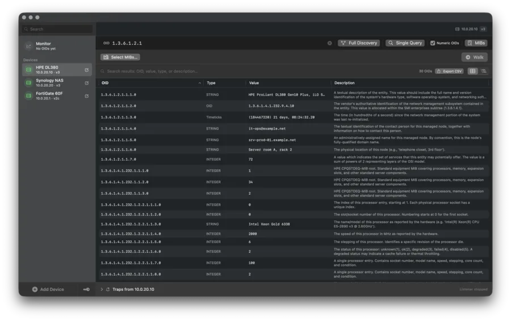Select the Monitor sidebar item
The width and height of the screenshot is (511, 321).
(x=57, y=46)
